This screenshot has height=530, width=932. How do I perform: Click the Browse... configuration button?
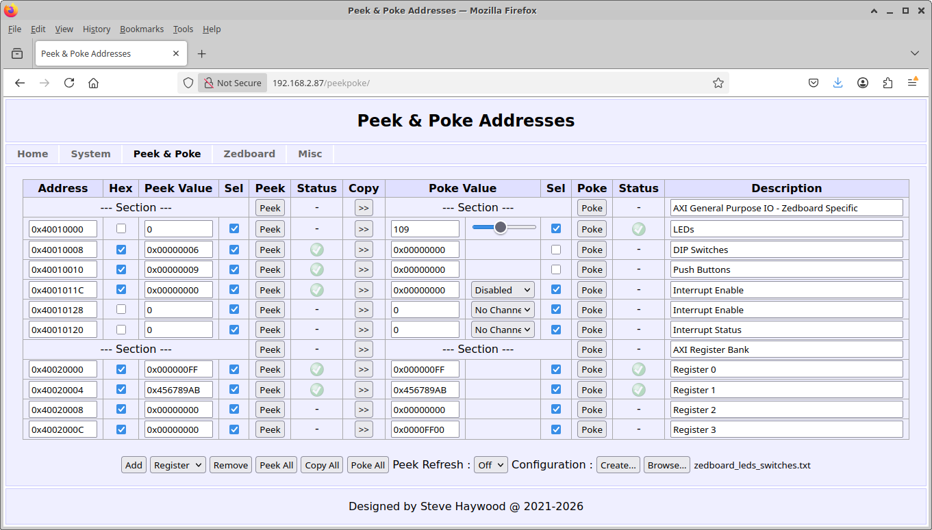(x=666, y=465)
